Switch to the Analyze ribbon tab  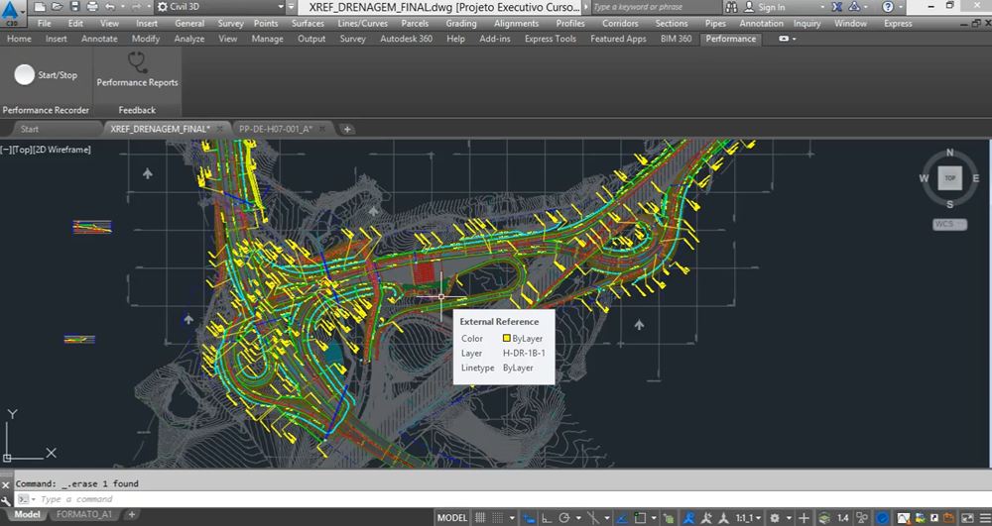pos(189,39)
